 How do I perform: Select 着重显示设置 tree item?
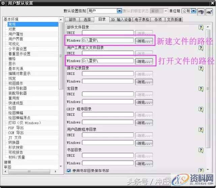tap(19, 54)
